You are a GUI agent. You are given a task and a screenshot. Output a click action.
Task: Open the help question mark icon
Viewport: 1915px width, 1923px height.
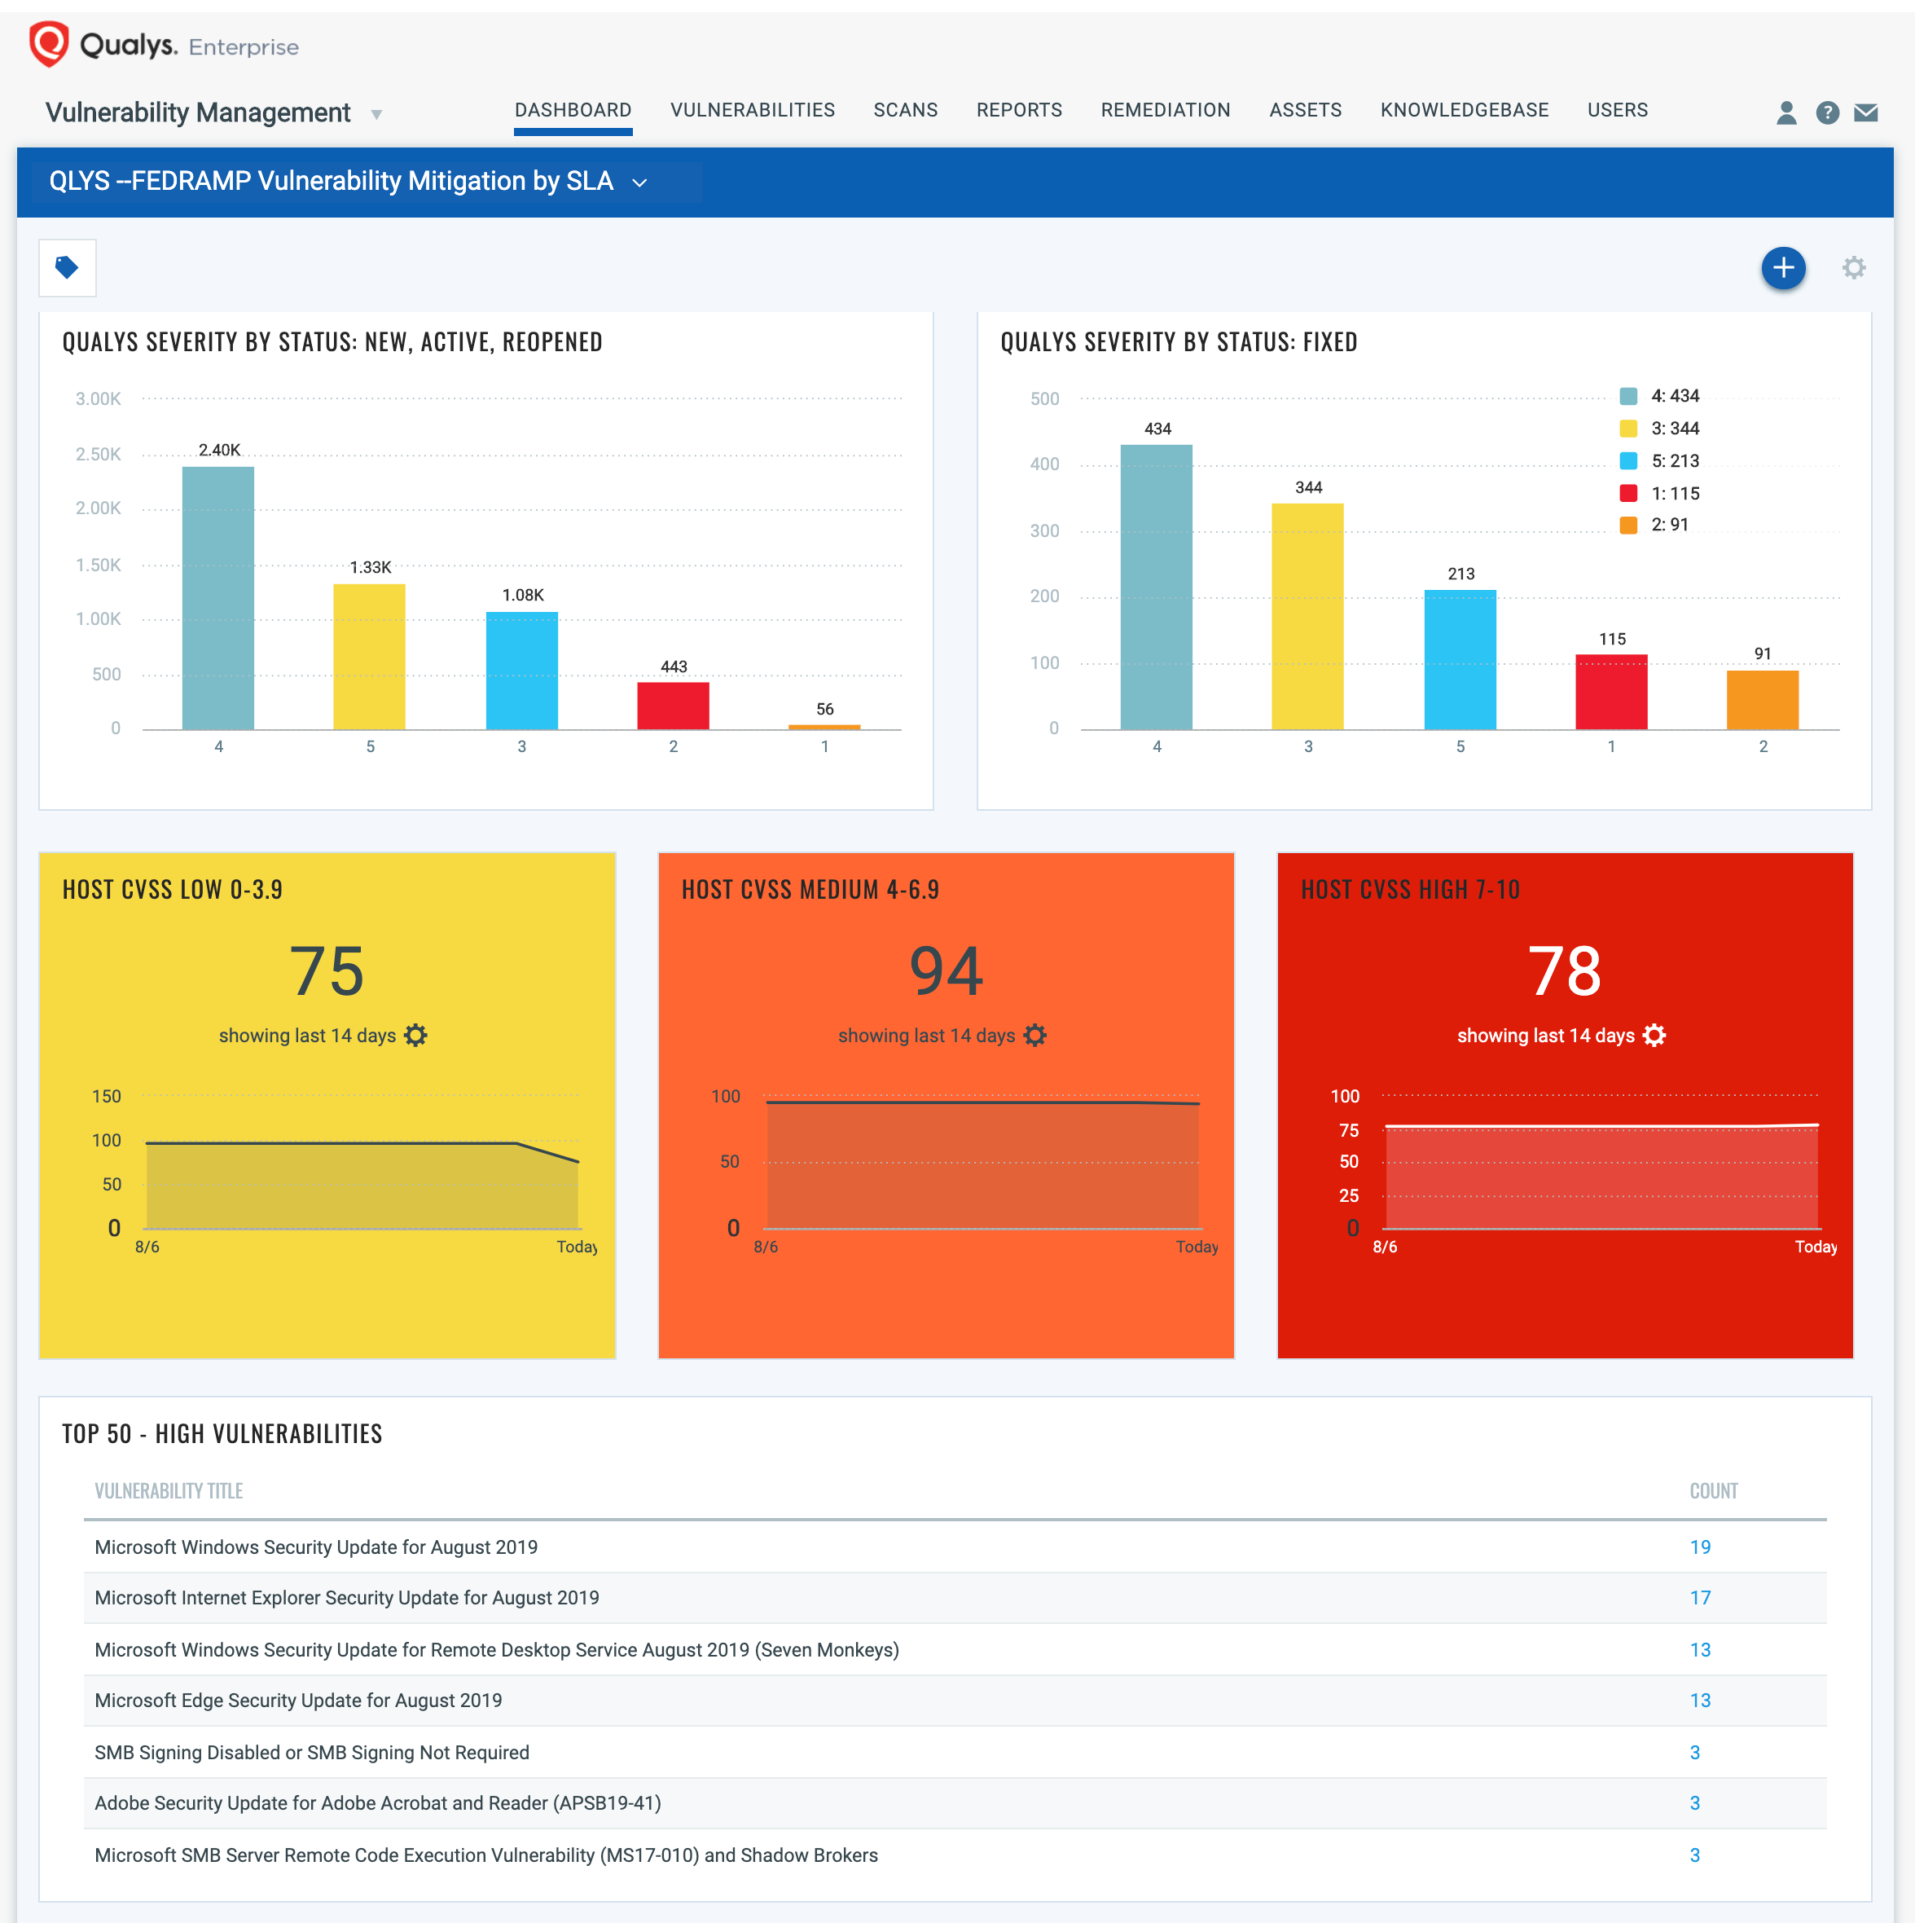coord(1828,112)
